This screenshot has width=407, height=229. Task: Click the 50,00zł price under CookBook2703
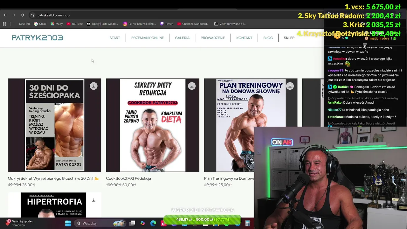[x=129, y=185]
